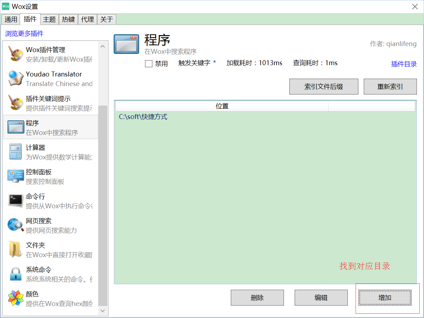Click the 编辑 button
The height and width of the screenshot is (318, 424).
pyautogui.click(x=321, y=298)
